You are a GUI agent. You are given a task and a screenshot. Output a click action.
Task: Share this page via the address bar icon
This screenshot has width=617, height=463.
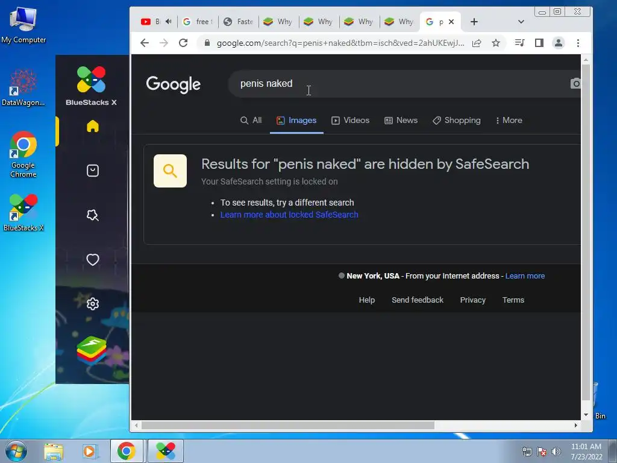[477, 43]
